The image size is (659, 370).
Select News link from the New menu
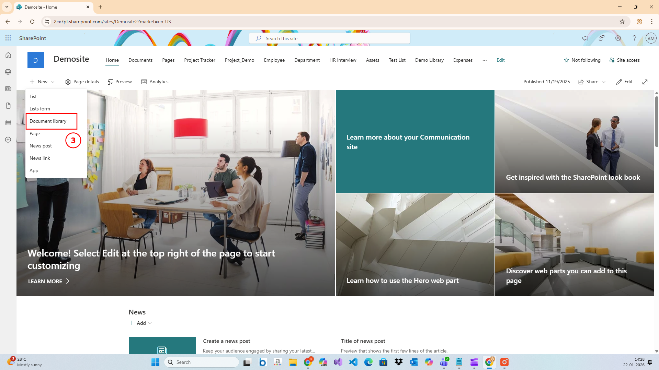[56, 158]
